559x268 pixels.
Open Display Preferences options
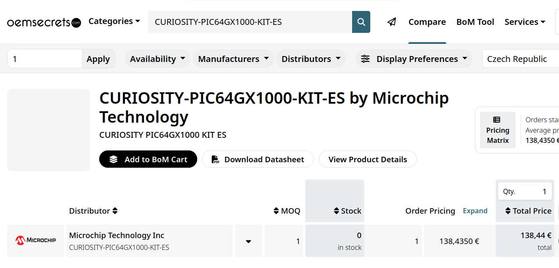tap(414, 59)
